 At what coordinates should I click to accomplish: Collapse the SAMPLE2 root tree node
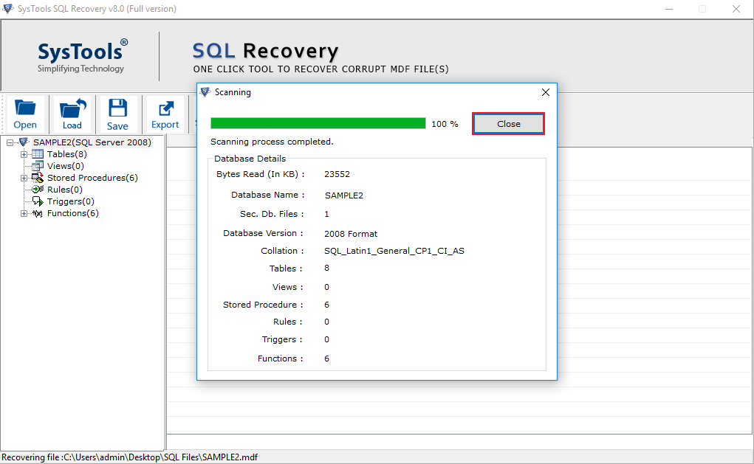pos(10,142)
